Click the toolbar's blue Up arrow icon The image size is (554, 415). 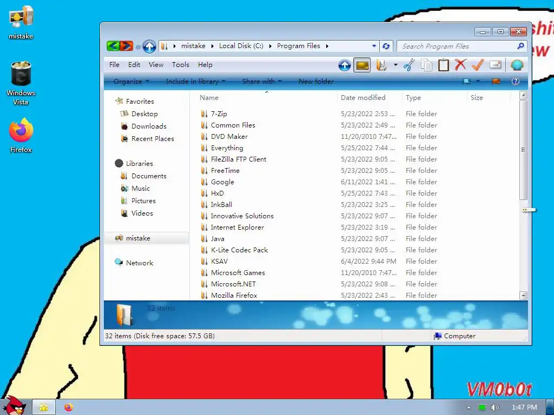click(345, 65)
